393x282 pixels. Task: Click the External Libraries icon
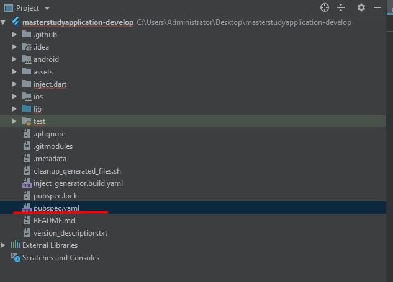15,245
